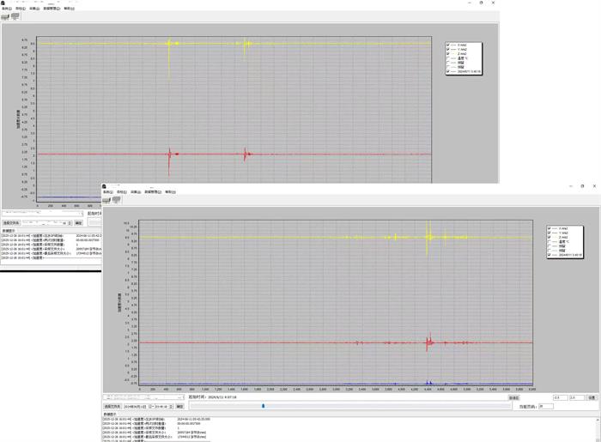Viewport: 601px width, 442px height.
Task: Toggle Z m/s2 series checkbox in front legend
Action: click(549, 236)
